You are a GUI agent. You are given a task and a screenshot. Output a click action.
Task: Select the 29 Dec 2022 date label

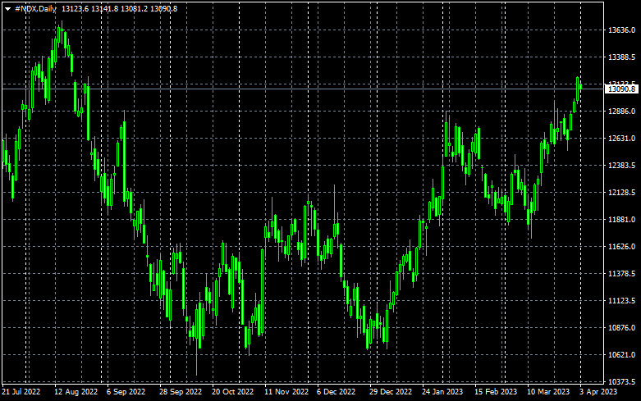pos(390,392)
